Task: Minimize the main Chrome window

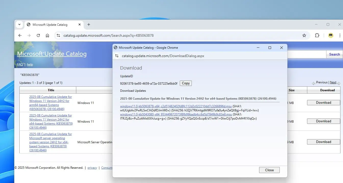Action: (x=316, y=25)
